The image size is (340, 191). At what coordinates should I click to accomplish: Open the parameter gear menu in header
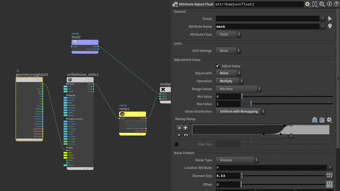307,4
